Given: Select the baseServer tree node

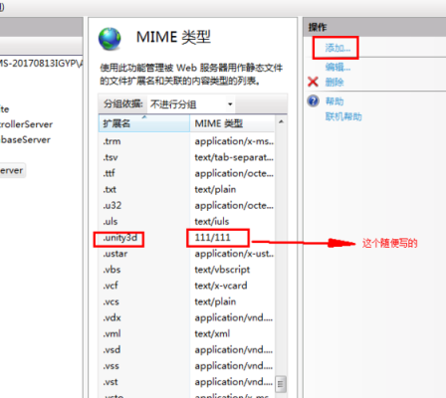Looking at the screenshot, I should click(25, 140).
